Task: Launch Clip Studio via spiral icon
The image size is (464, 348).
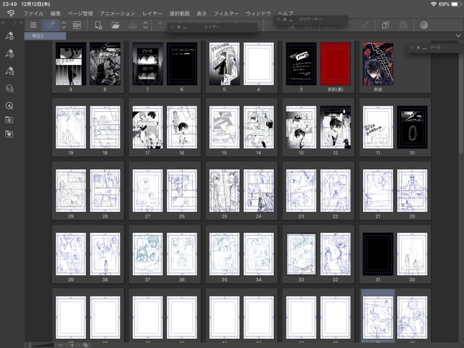Action: click(77, 25)
